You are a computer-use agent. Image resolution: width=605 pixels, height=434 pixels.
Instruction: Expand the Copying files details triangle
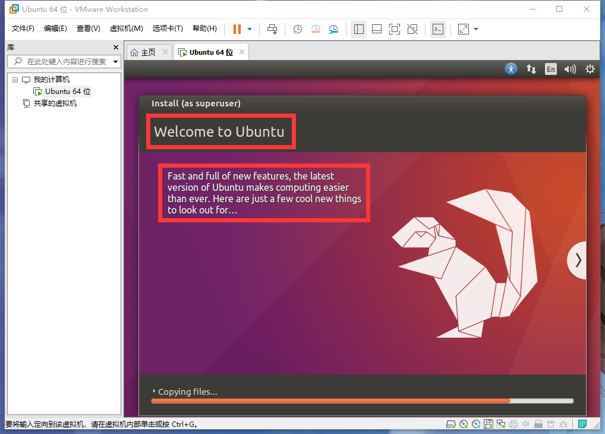click(154, 392)
